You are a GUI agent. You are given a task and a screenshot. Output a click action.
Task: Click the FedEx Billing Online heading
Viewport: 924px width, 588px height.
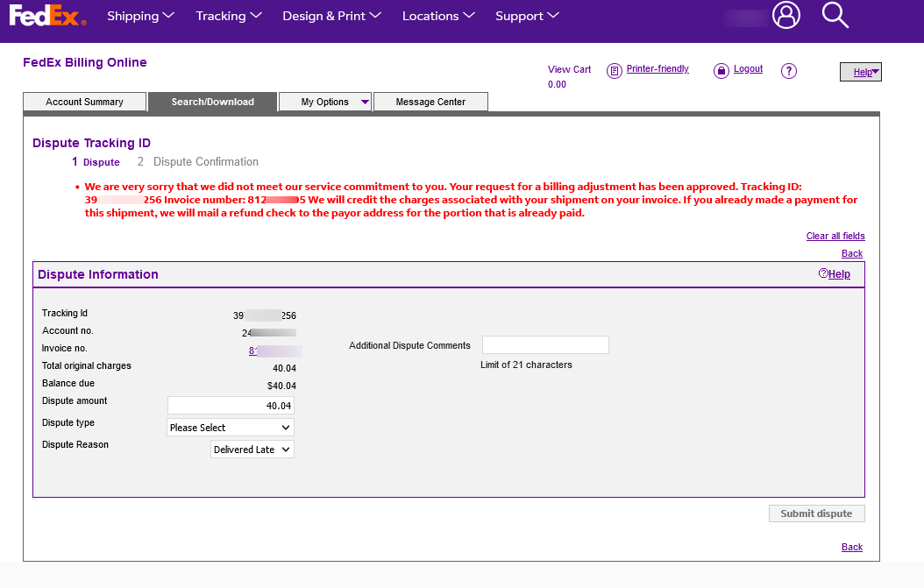click(85, 62)
